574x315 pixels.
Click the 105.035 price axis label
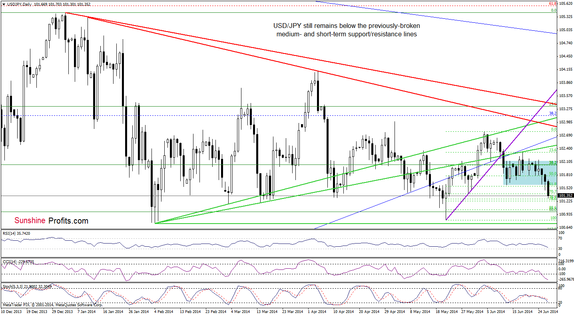click(x=566, y=30)
